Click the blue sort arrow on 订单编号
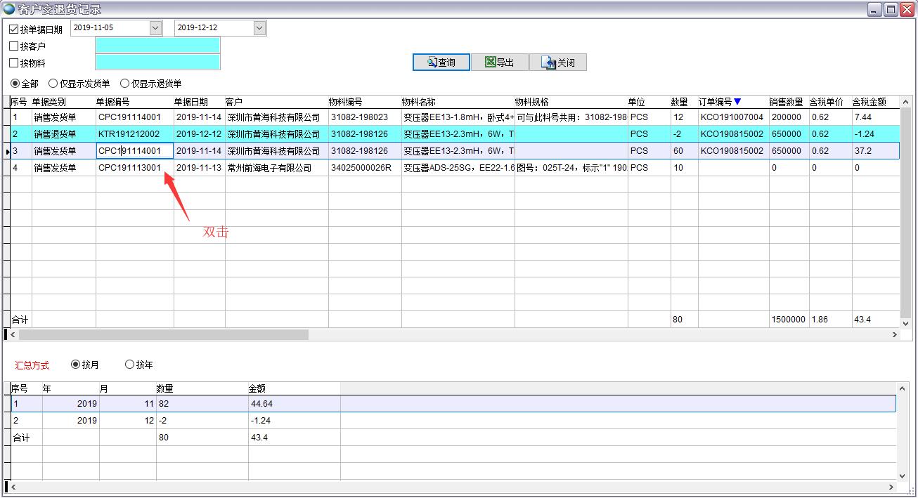 (737, 102)
